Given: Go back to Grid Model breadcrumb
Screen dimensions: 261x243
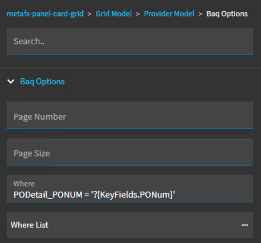Looking at the screenshot, I should click(x=114, y=14).
